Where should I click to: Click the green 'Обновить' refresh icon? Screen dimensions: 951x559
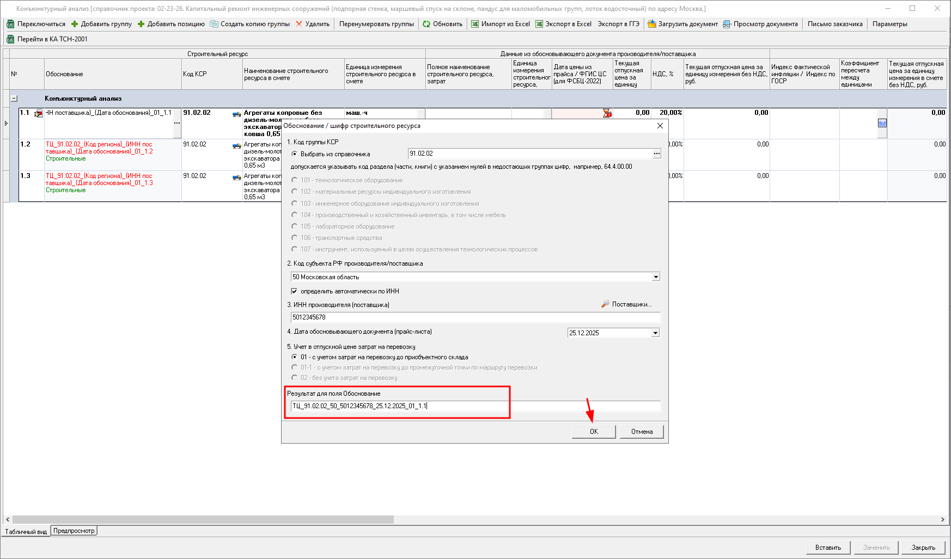pos(426,24)
